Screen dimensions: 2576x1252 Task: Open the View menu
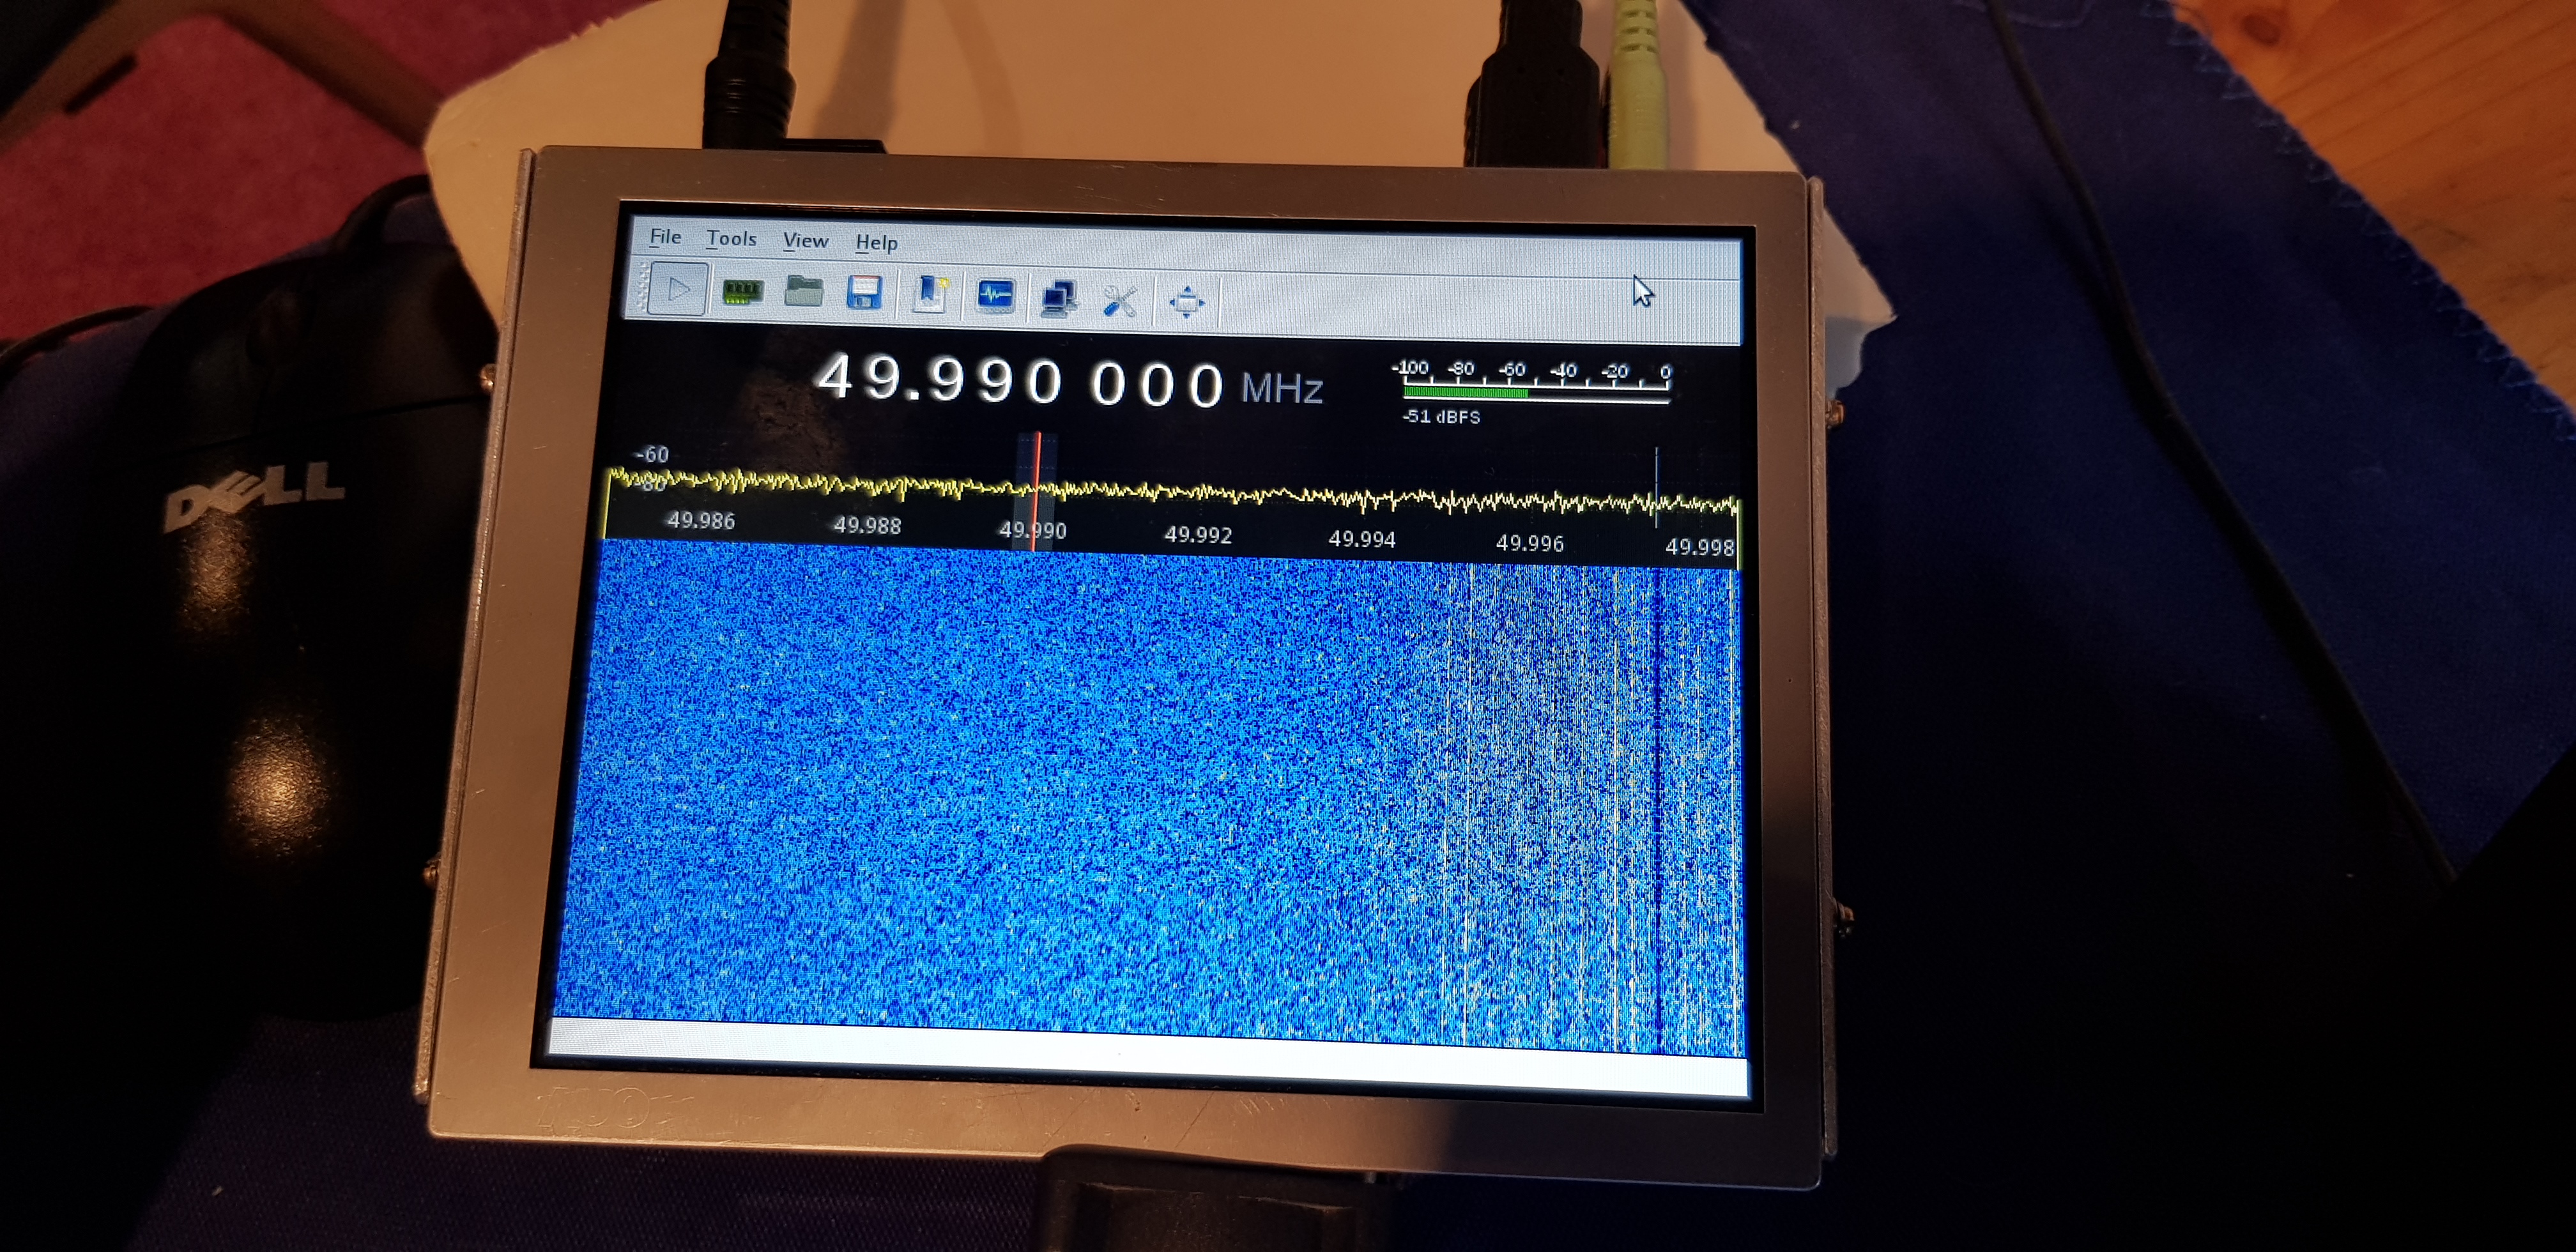tap(805, 241)
